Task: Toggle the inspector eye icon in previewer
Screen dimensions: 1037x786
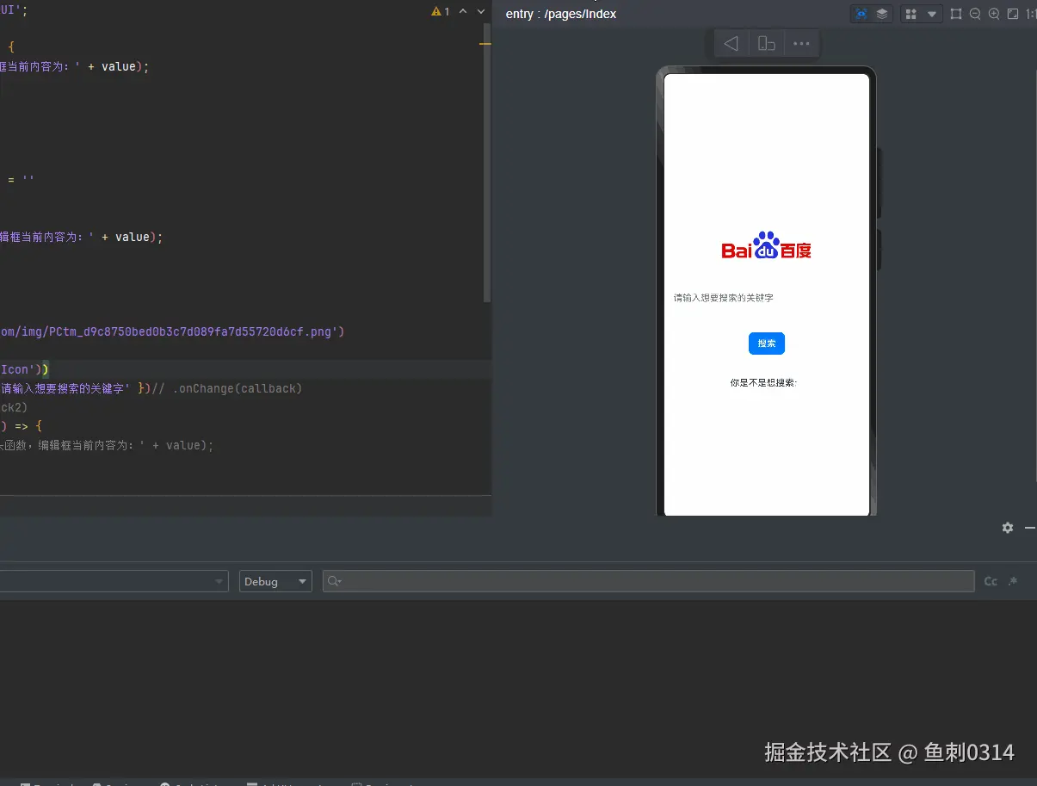Action: coord(861,14)
